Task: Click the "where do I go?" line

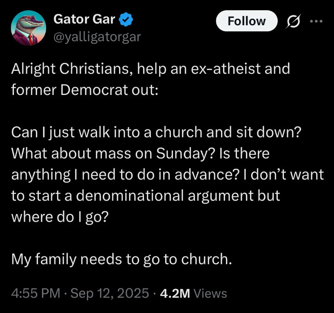Action: click(x=60, y=217)
